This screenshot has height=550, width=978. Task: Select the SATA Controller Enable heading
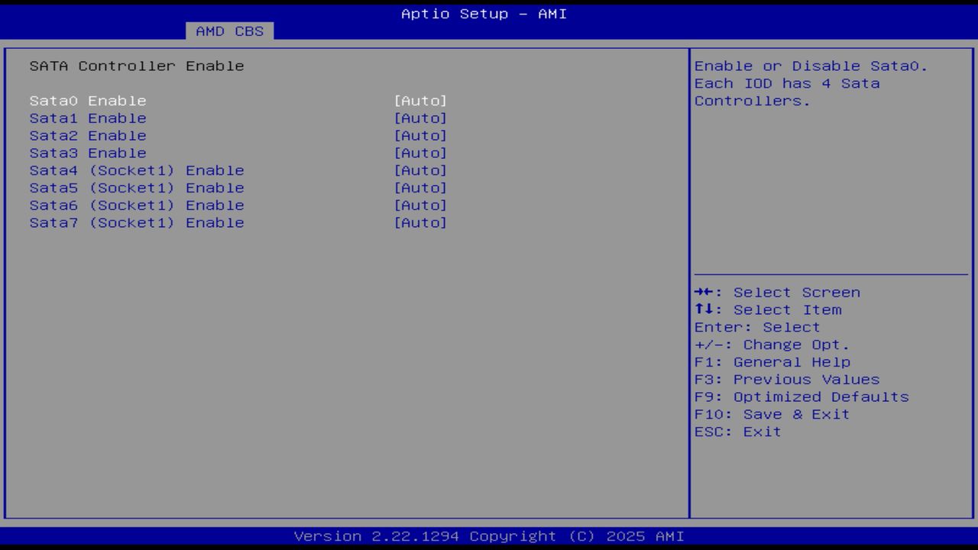pos(138,66)
